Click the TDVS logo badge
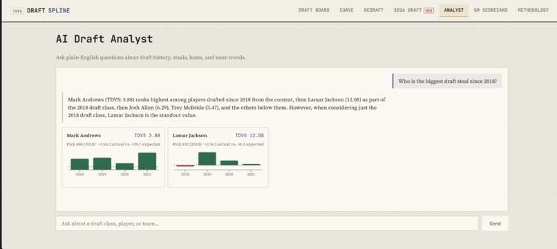 17,10
